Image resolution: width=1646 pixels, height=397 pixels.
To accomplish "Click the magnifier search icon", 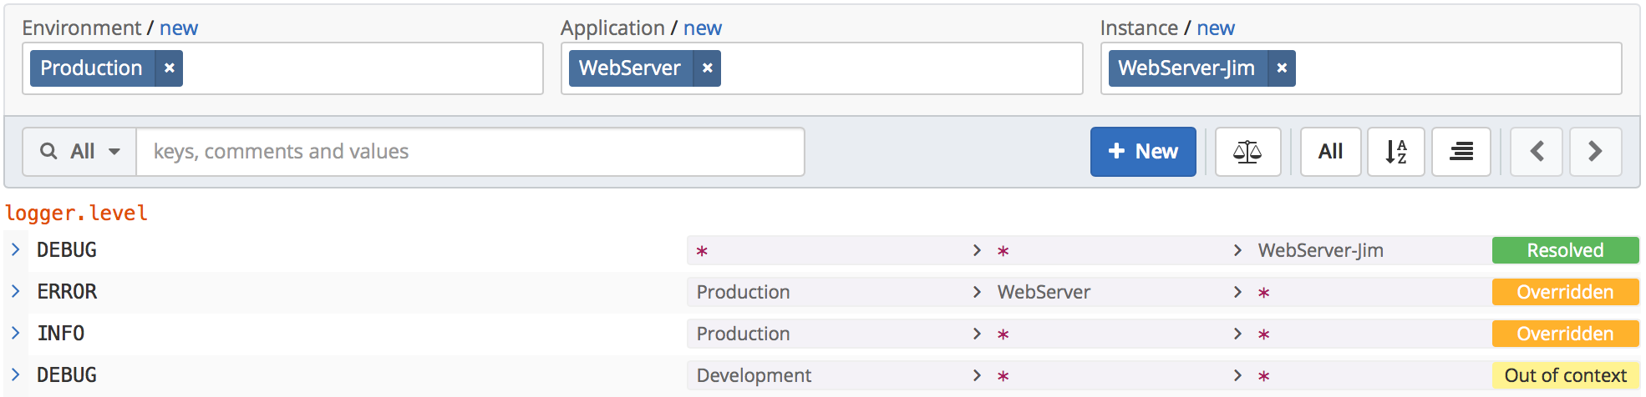I will [49, 151].
